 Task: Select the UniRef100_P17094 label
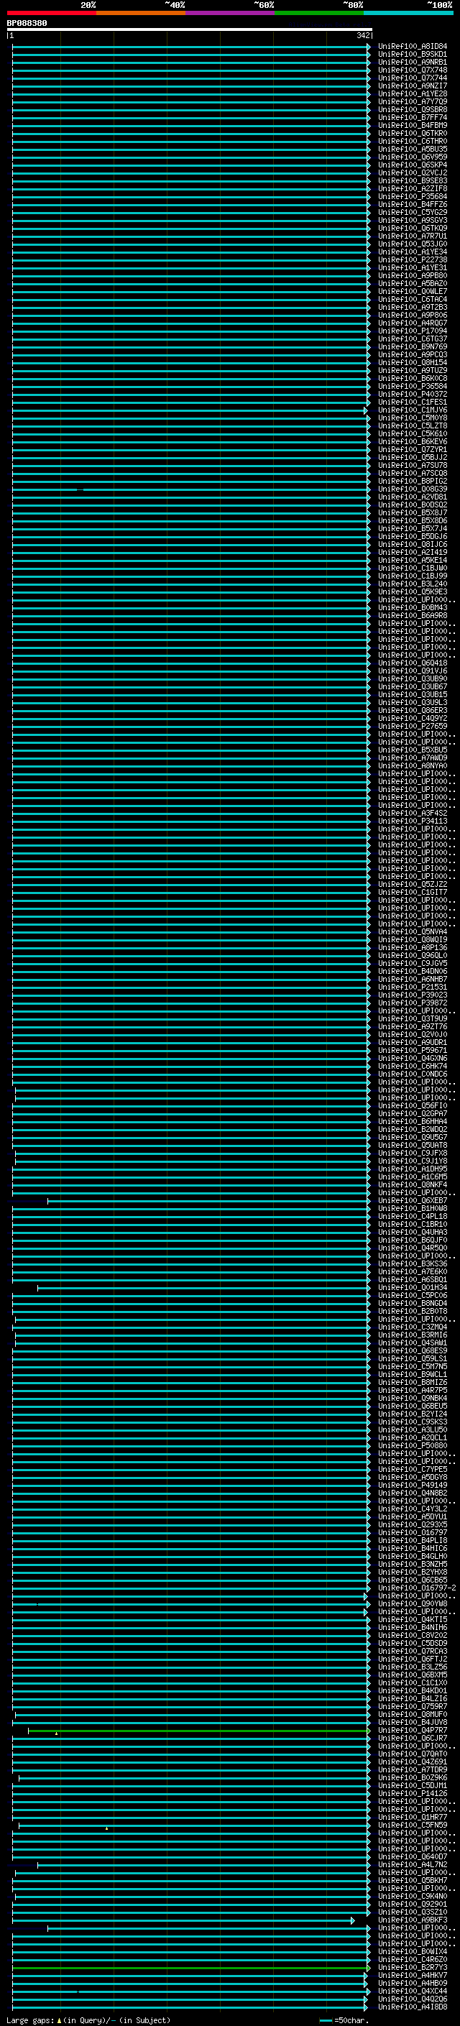(x=412, y=331)
